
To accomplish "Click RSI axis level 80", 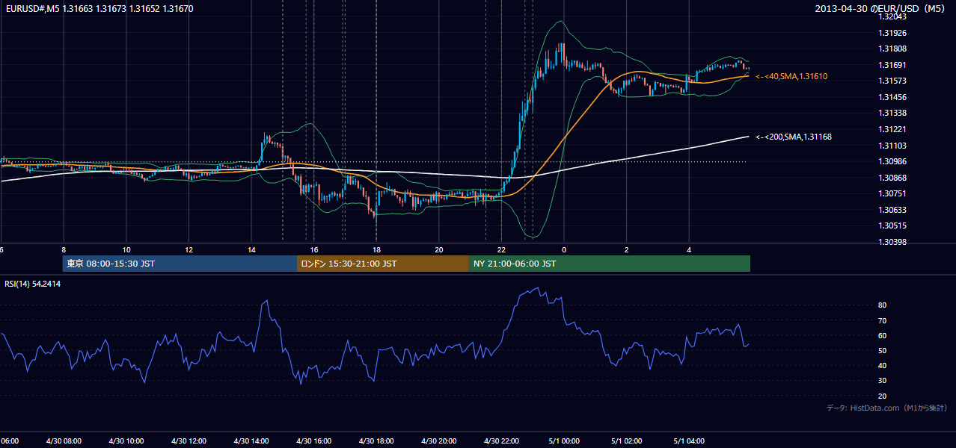I will click(x=883, y=305).
